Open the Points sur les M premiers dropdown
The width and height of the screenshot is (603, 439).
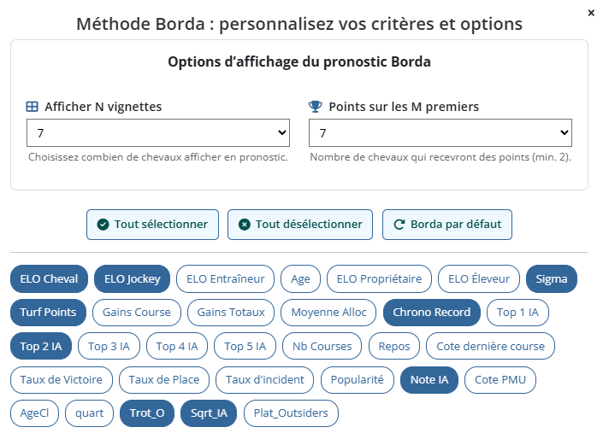440,133
